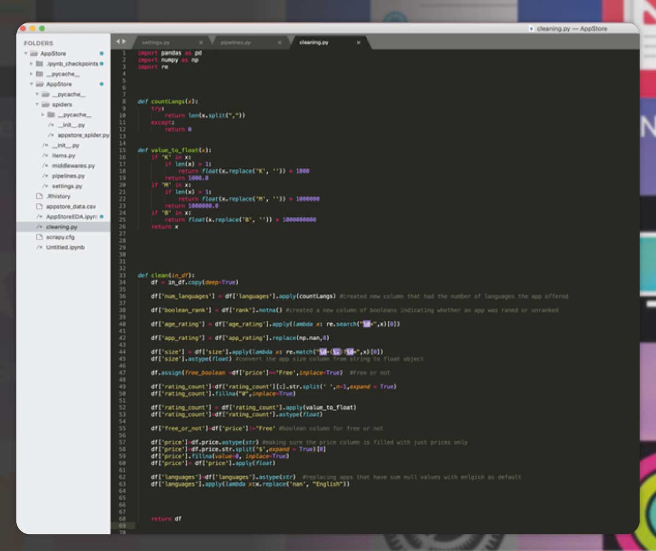Click the modified dot beside .ipynb_checkpoints
656x551 pixels.
click(102, 64)
